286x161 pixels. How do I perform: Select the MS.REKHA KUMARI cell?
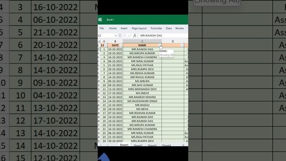pos(142,73)
